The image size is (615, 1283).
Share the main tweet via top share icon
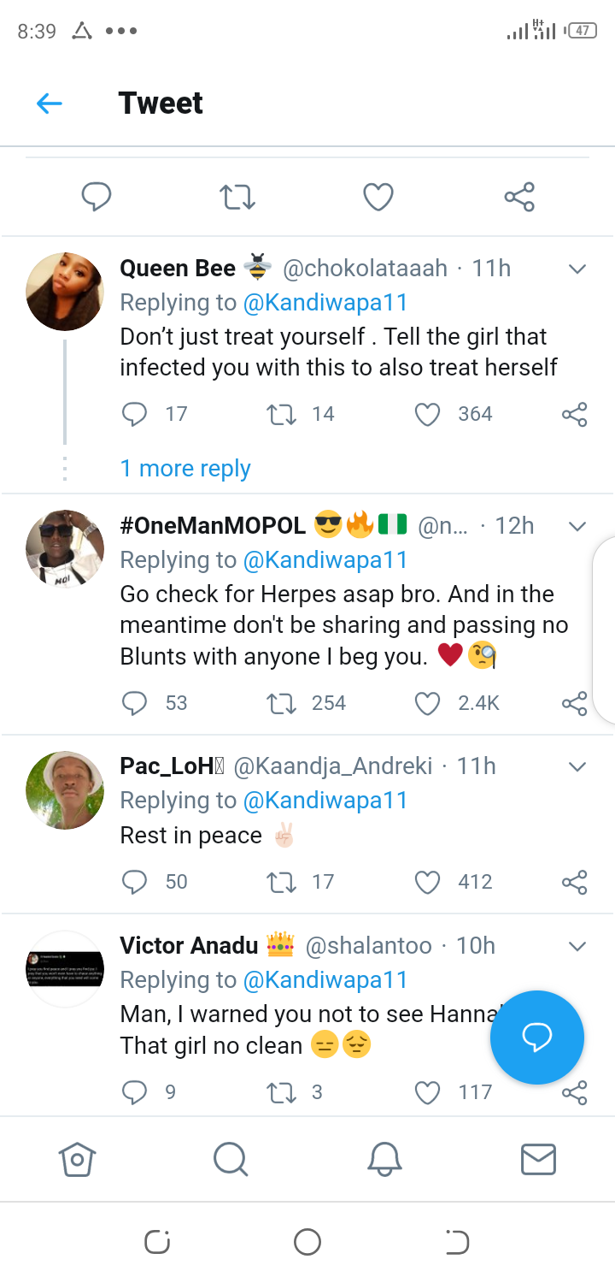click(x=519, y=197)
